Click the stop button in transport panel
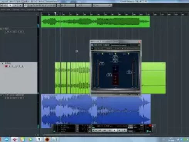 click(x=115, y=130)
